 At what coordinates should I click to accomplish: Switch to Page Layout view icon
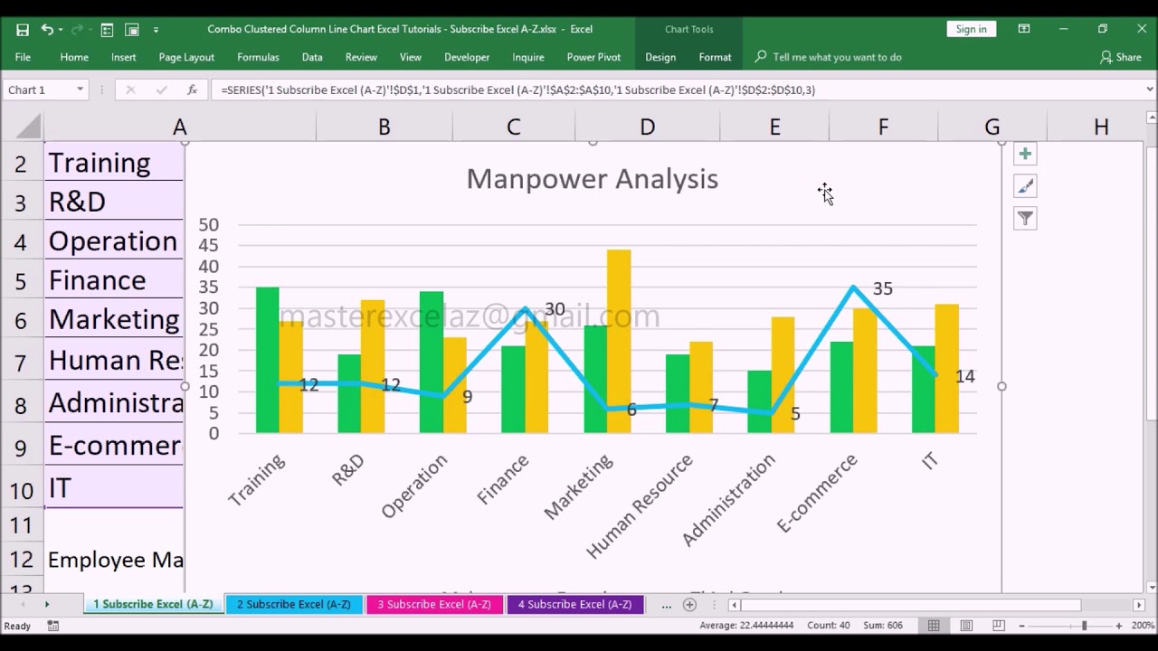[x=966, y=626]
